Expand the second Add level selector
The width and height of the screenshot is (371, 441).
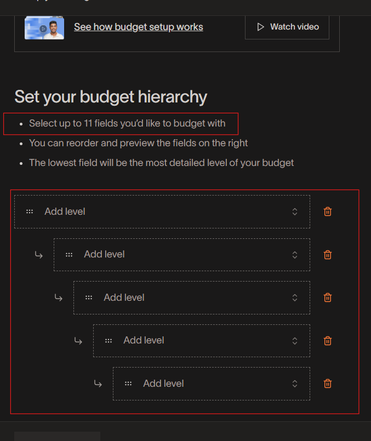[294, 255]
